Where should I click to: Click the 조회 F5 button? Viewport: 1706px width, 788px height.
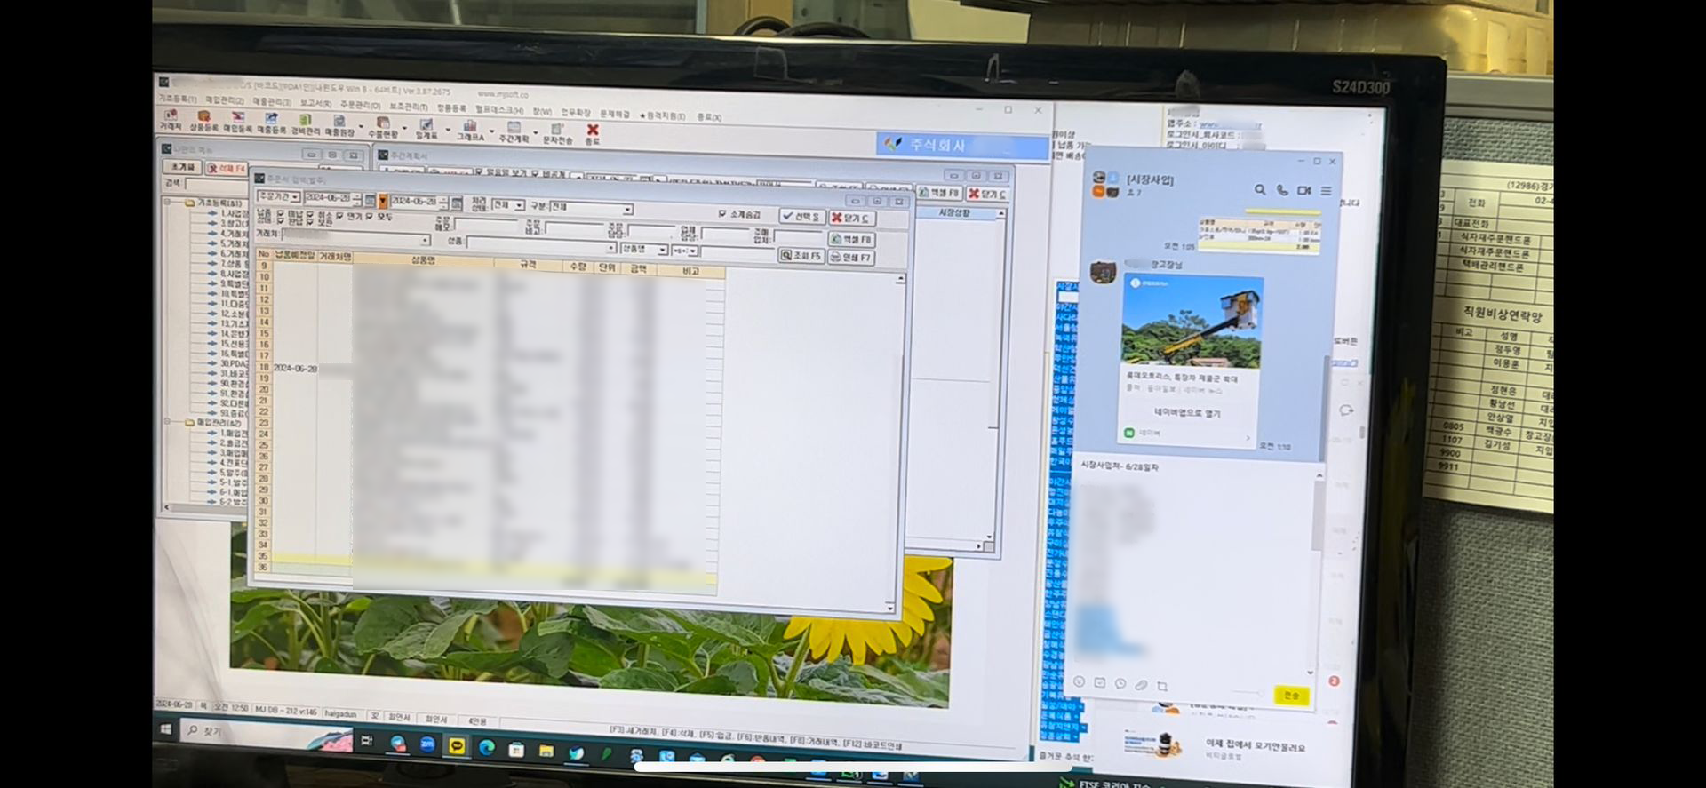point(801,255)
